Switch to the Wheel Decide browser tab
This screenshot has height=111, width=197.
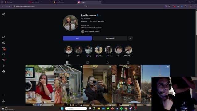pos(65,2)
